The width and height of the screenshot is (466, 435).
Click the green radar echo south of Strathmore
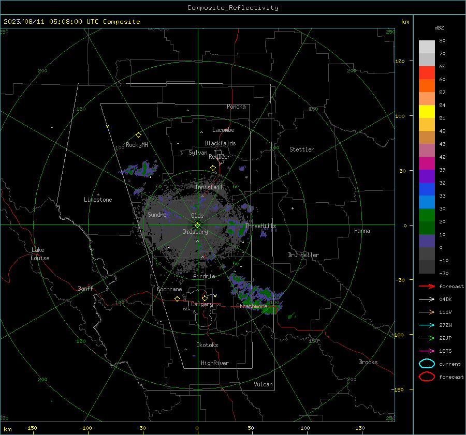click(271, 310)
